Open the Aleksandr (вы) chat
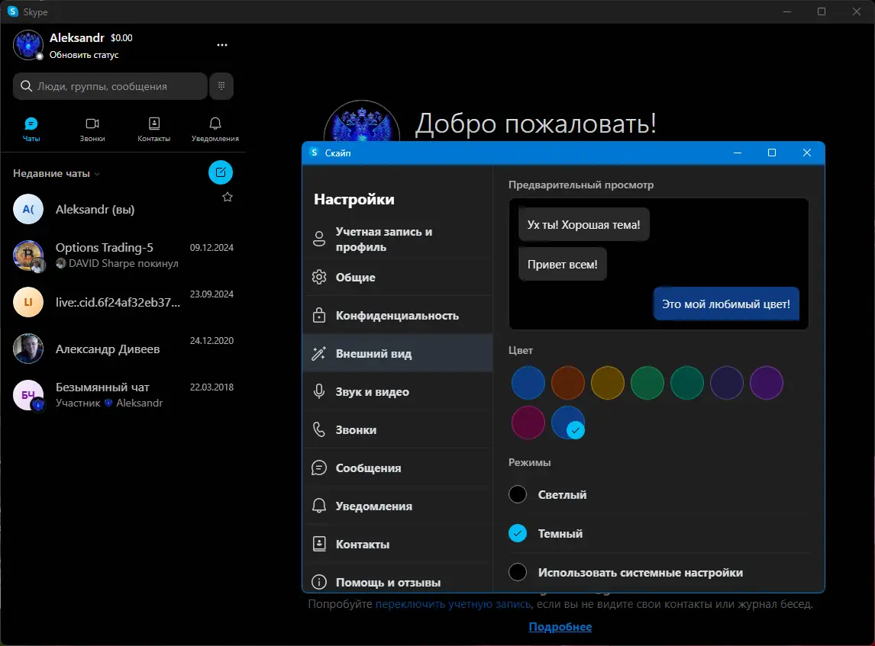This screenshot has height=646, width=875. click(123, 210)
